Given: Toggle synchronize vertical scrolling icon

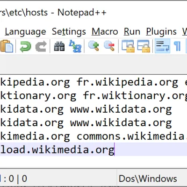Looking at the screenshot, I should click(128, 46).
